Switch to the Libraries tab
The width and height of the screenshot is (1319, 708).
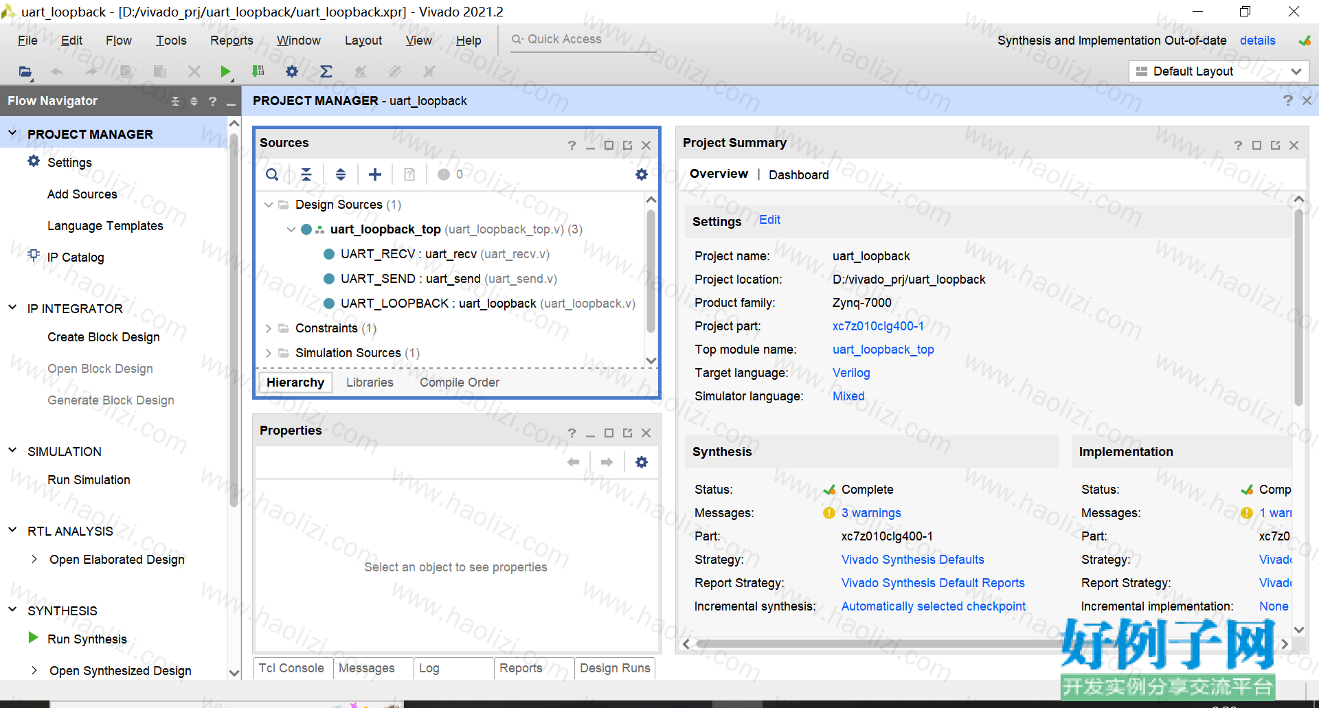pyautogui.click(x=370, y=382)
